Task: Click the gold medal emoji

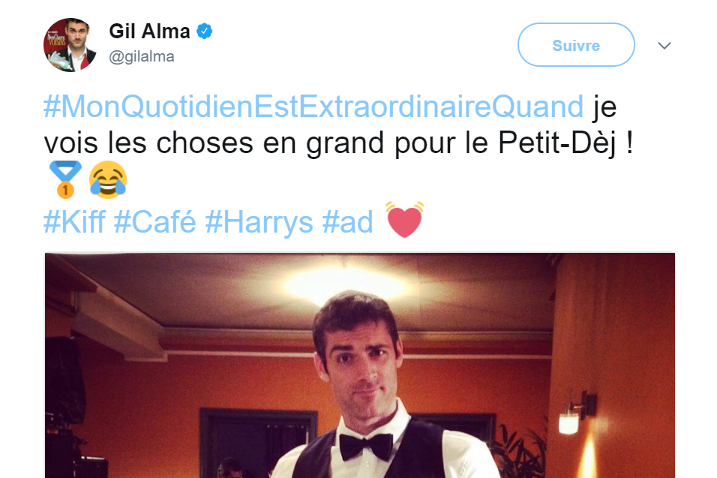Action: (65, 179)
